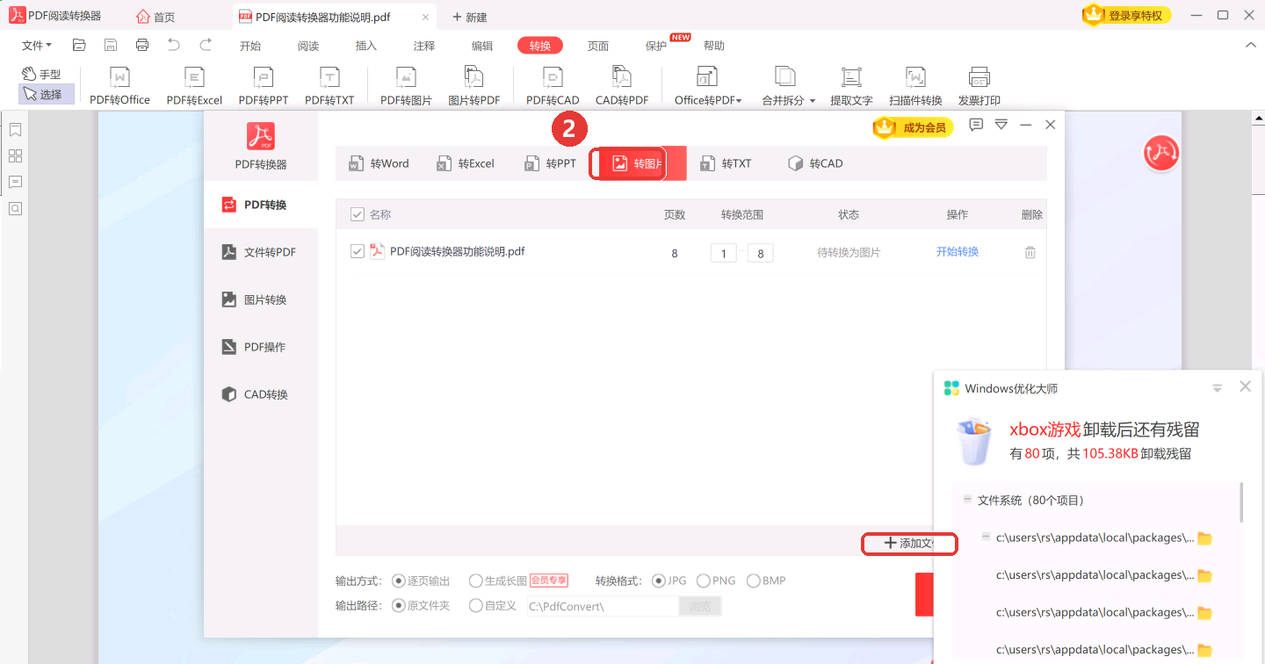The width and height of the screenshot is (1265, 664).
Task: Create a new tab with 新建
Action: (470, 18)
